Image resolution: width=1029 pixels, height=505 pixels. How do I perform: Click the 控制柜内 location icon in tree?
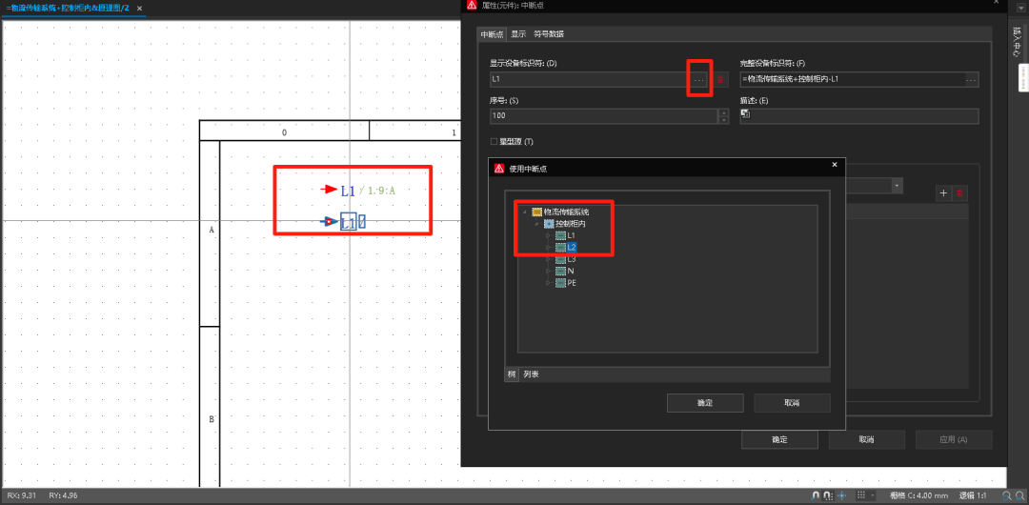point(549,223)
